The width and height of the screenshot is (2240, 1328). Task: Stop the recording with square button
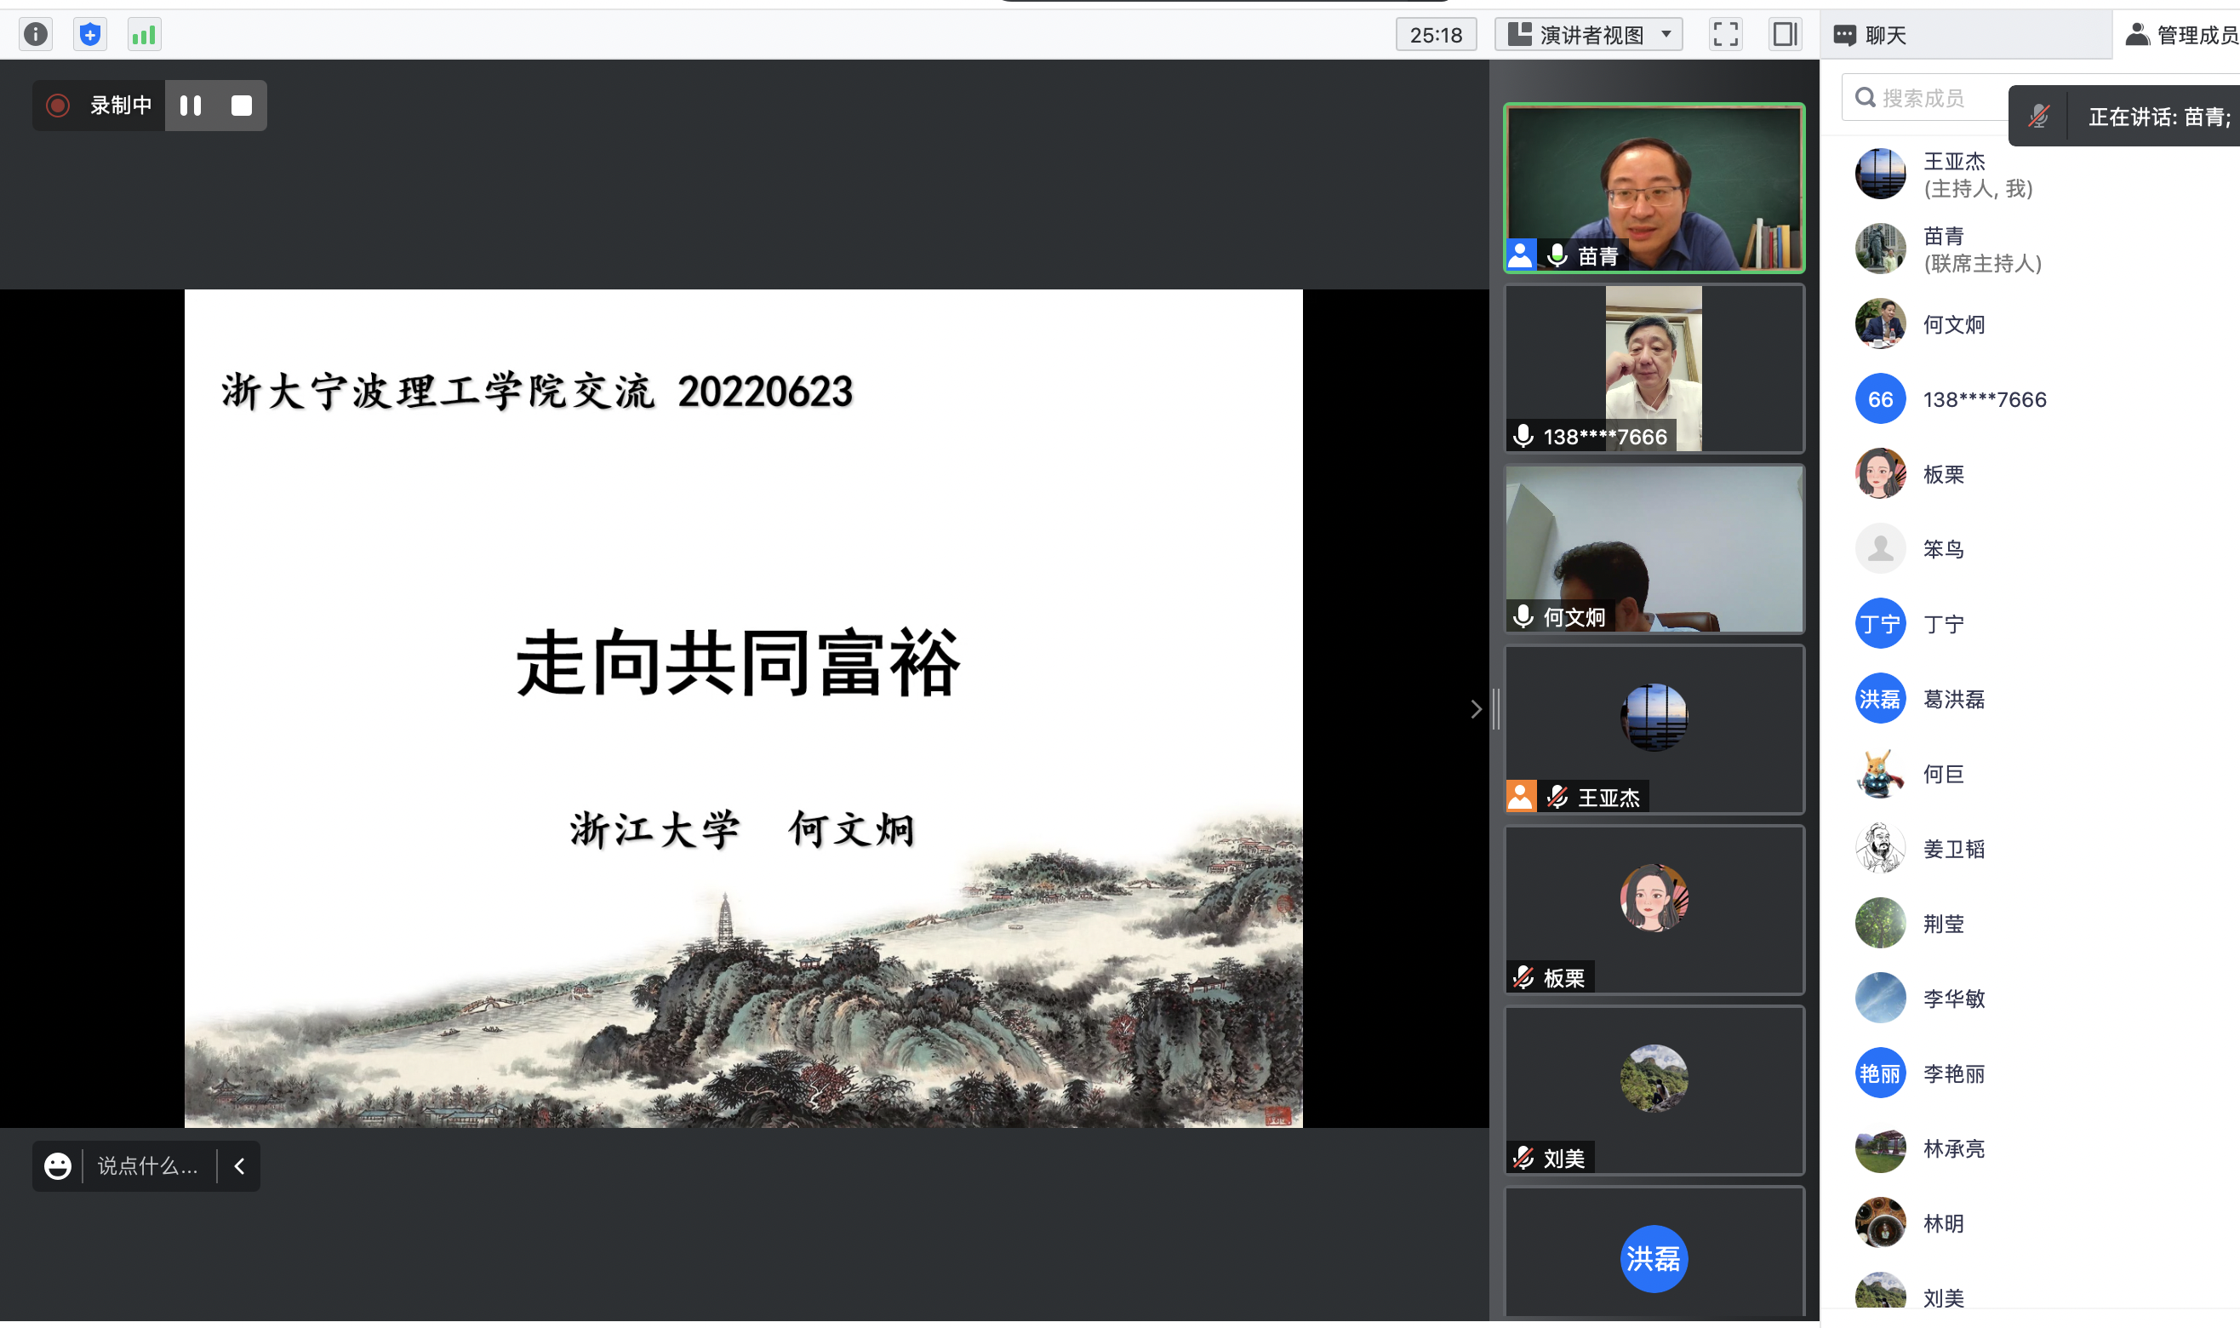tap(241, 106)
